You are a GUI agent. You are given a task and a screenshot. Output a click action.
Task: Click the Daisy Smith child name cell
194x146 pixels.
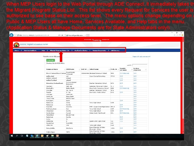coord(70,97)
